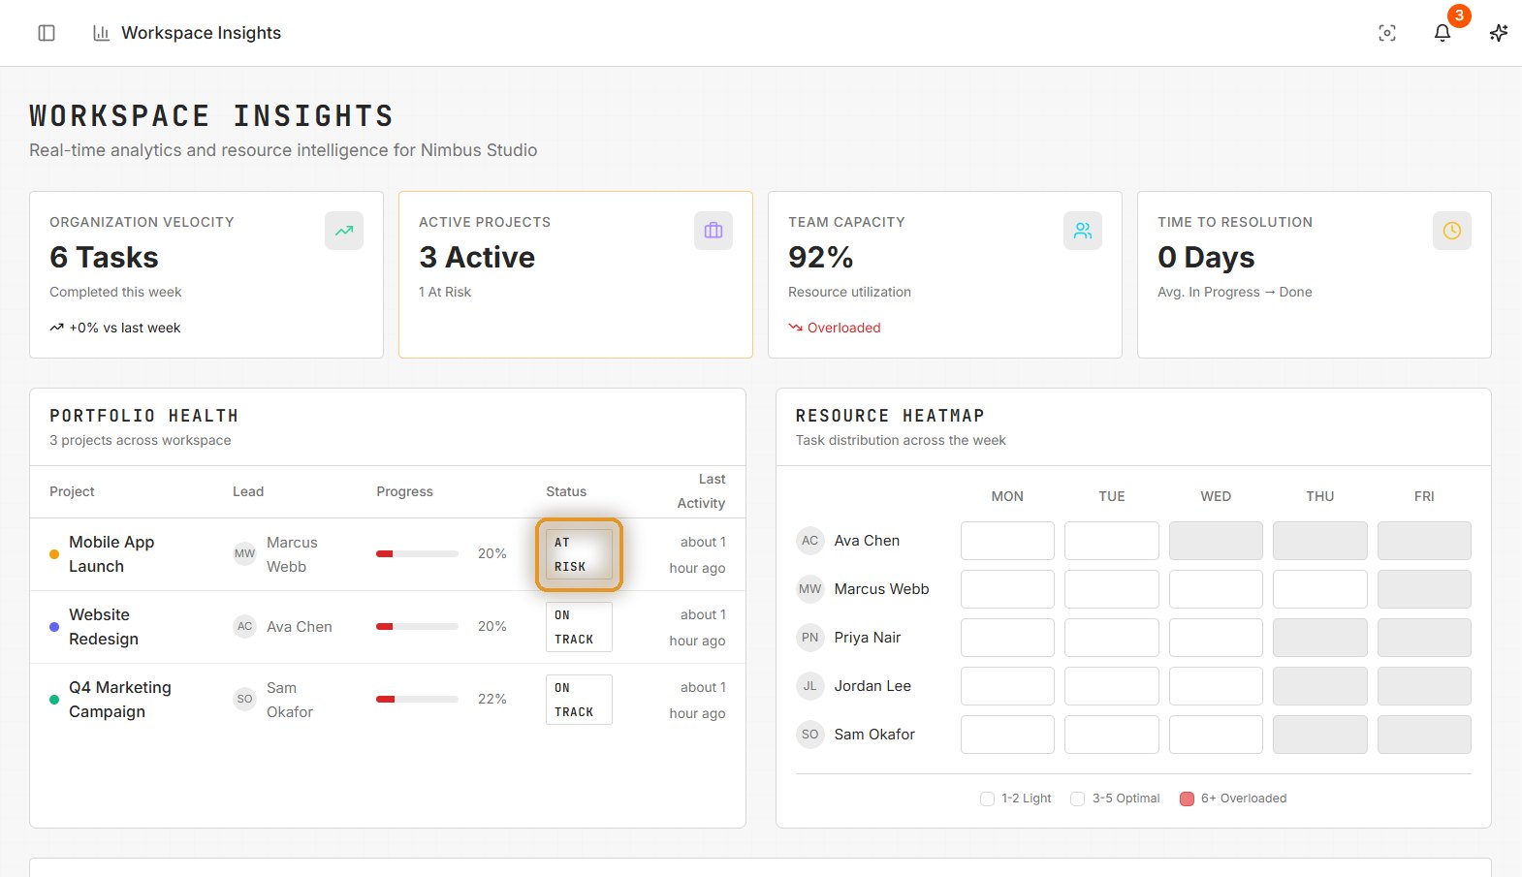Image resolution: width=1522 pixels, height=877 pixels.
Task: Click the 6 Tasks velocity value
Action: click(x=104, y=257)
